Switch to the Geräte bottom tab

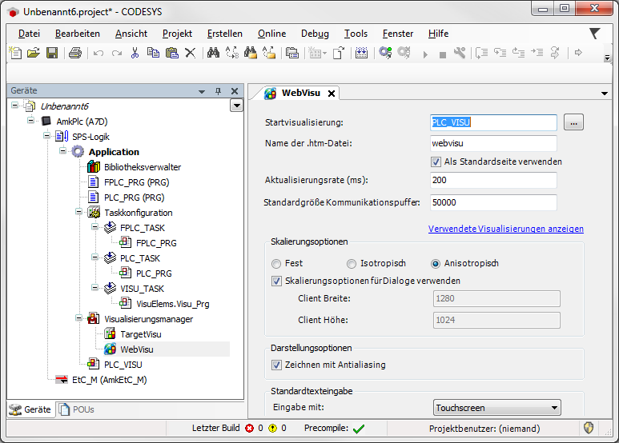[x=30, y=409]
